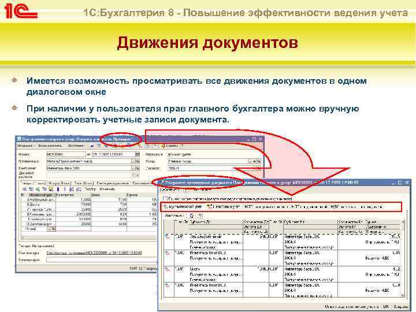
Task: Switch to the Тара tab
Action: tap(84, 183)
